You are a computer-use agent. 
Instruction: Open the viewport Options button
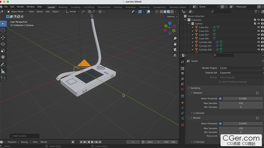171,16
